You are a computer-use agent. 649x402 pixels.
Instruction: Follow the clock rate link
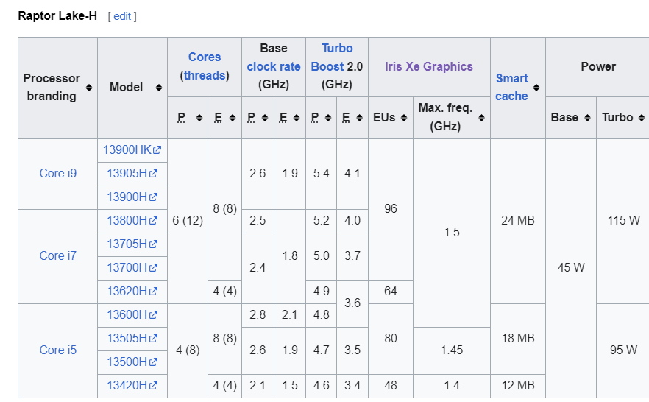pyautogui.click(x=274, y=66)
